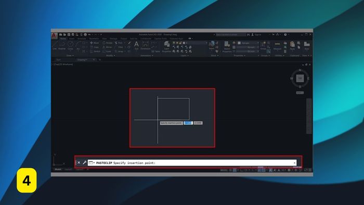This screenshot has width=364, height=205.
Task: Expand the Modify panel
Action: [110, 56]
